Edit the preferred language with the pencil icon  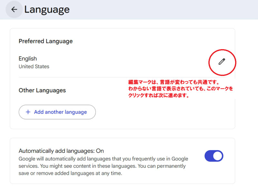click(222, 62)
